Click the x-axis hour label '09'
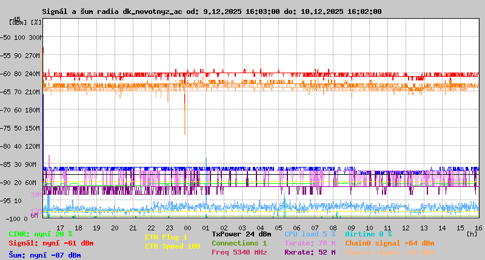Screen dimensions: 485x260 [351, 228]
